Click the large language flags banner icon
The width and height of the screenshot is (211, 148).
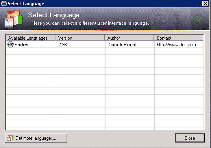pos(13,18)
